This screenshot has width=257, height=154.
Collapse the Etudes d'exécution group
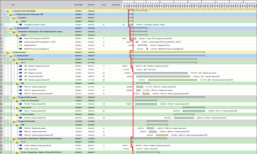coord(4,52)
